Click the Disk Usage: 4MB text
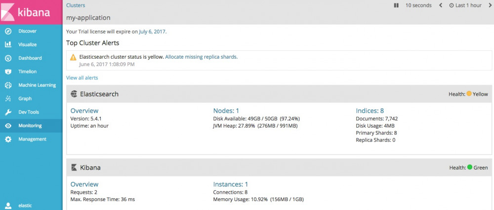 (375, 126)
